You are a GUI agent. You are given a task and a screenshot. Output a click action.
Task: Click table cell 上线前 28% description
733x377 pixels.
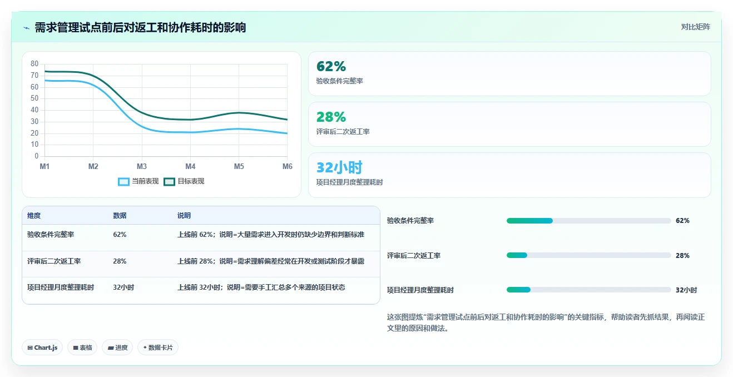coord(271,261)
